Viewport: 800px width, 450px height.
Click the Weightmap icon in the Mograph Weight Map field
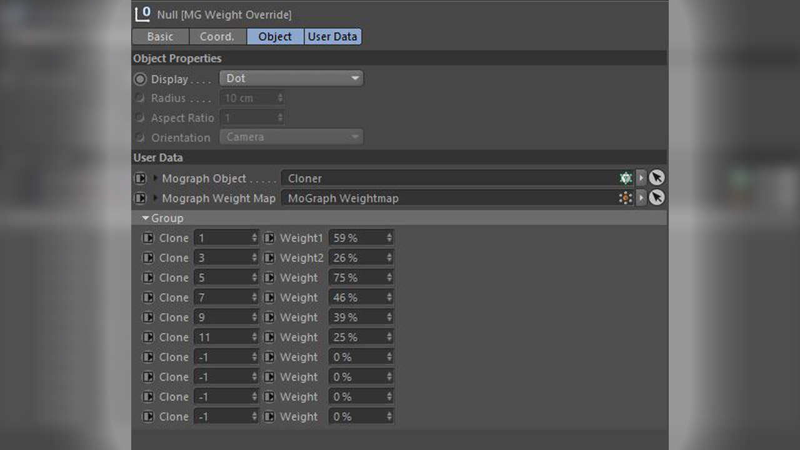coord(625,198)
